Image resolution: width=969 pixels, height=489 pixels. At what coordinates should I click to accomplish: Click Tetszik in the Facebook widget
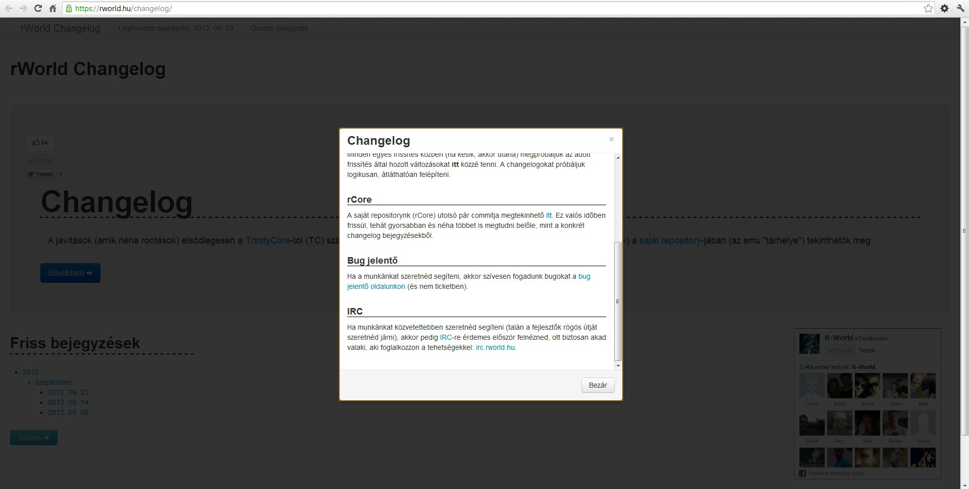point(839,350)
